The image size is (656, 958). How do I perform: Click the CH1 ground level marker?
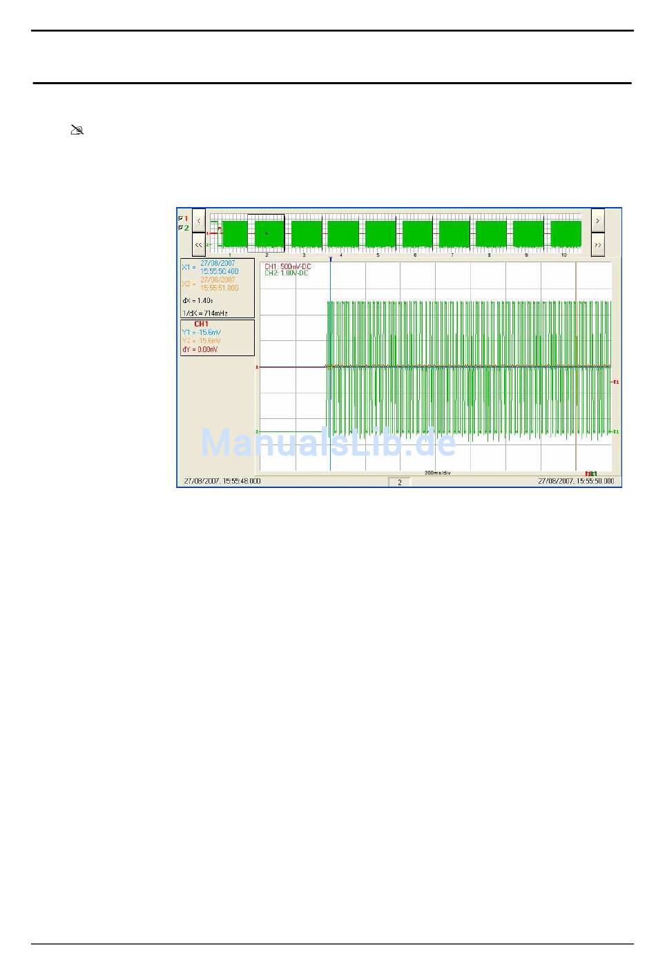tap(257, 367)
